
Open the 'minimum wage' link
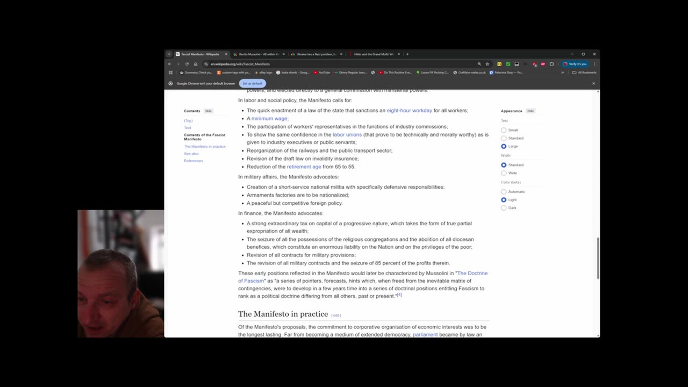pyautogui.click(x=269, y=119)
